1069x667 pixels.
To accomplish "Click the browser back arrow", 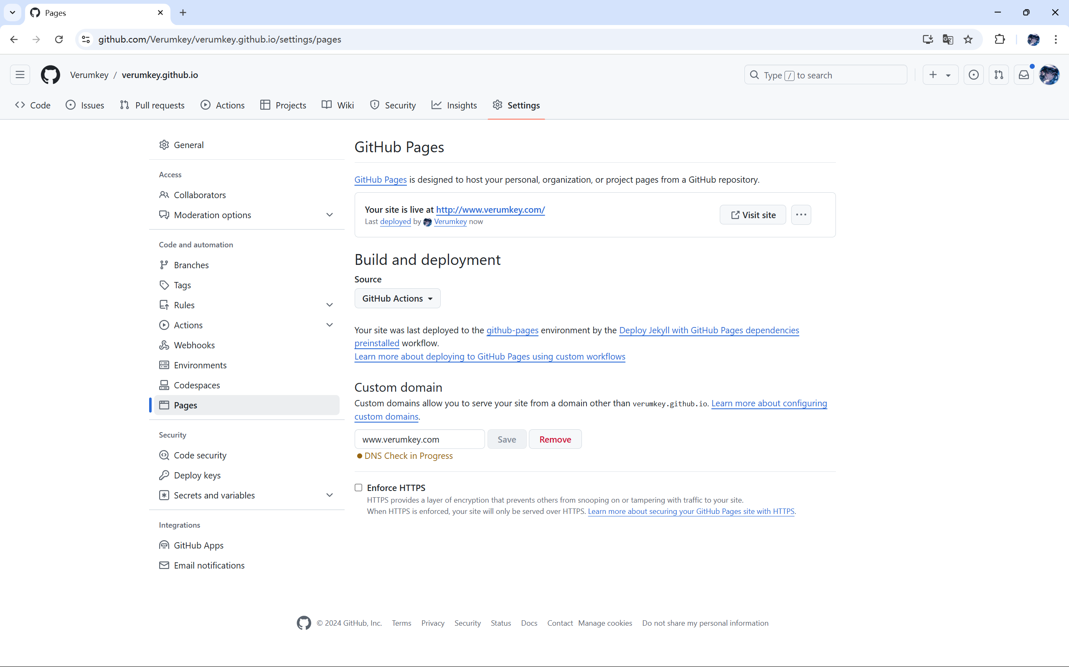I will [x=14, y=39].
